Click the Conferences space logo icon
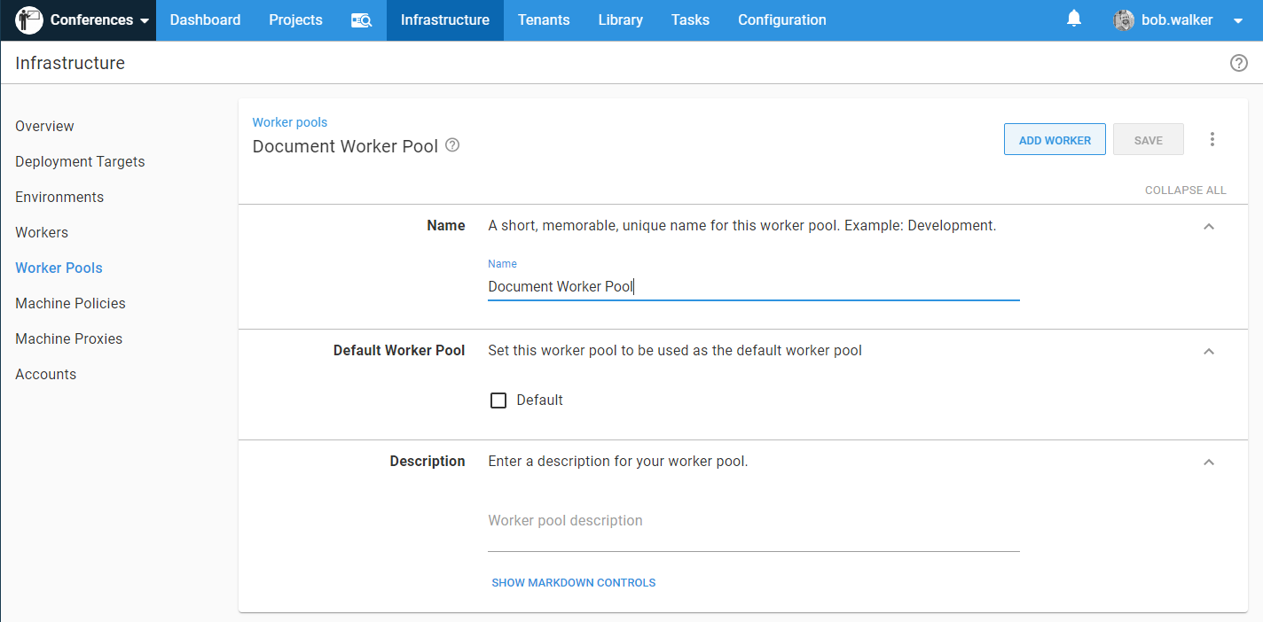This screenshot has height=622, width=1263. pyautogui.click(x=29, y=19)
